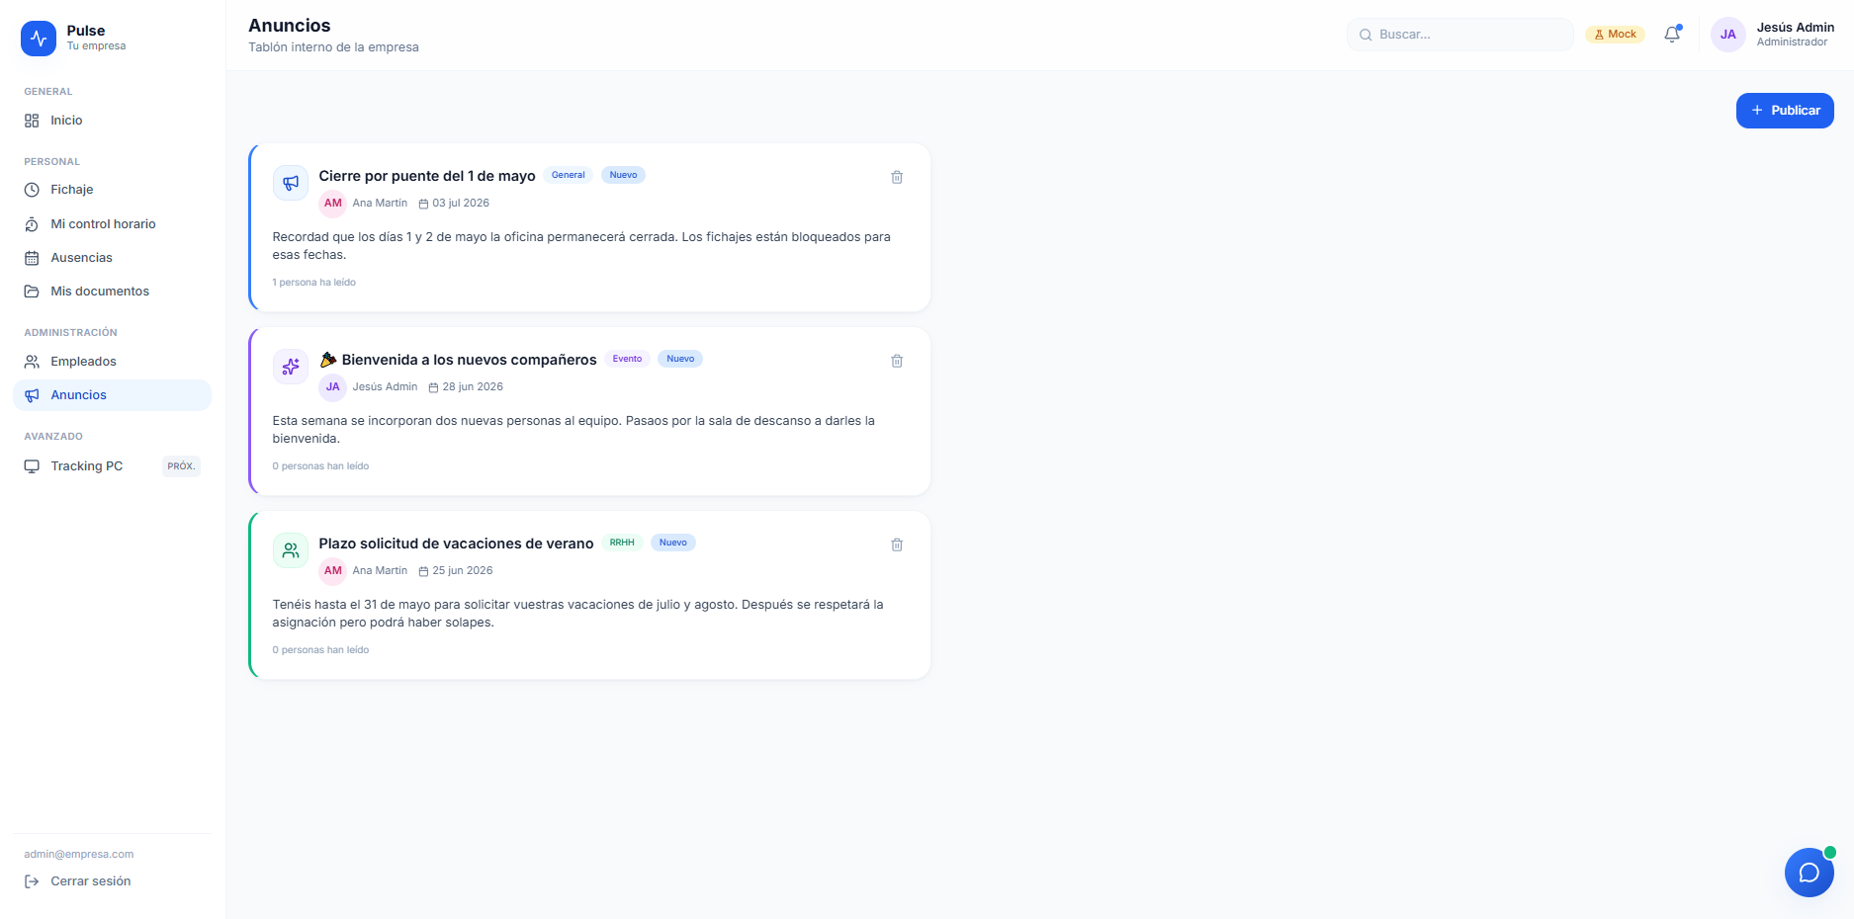Open the chat bubble widget
This screenshot has width=1854, height=919.
coord(1809,873)
